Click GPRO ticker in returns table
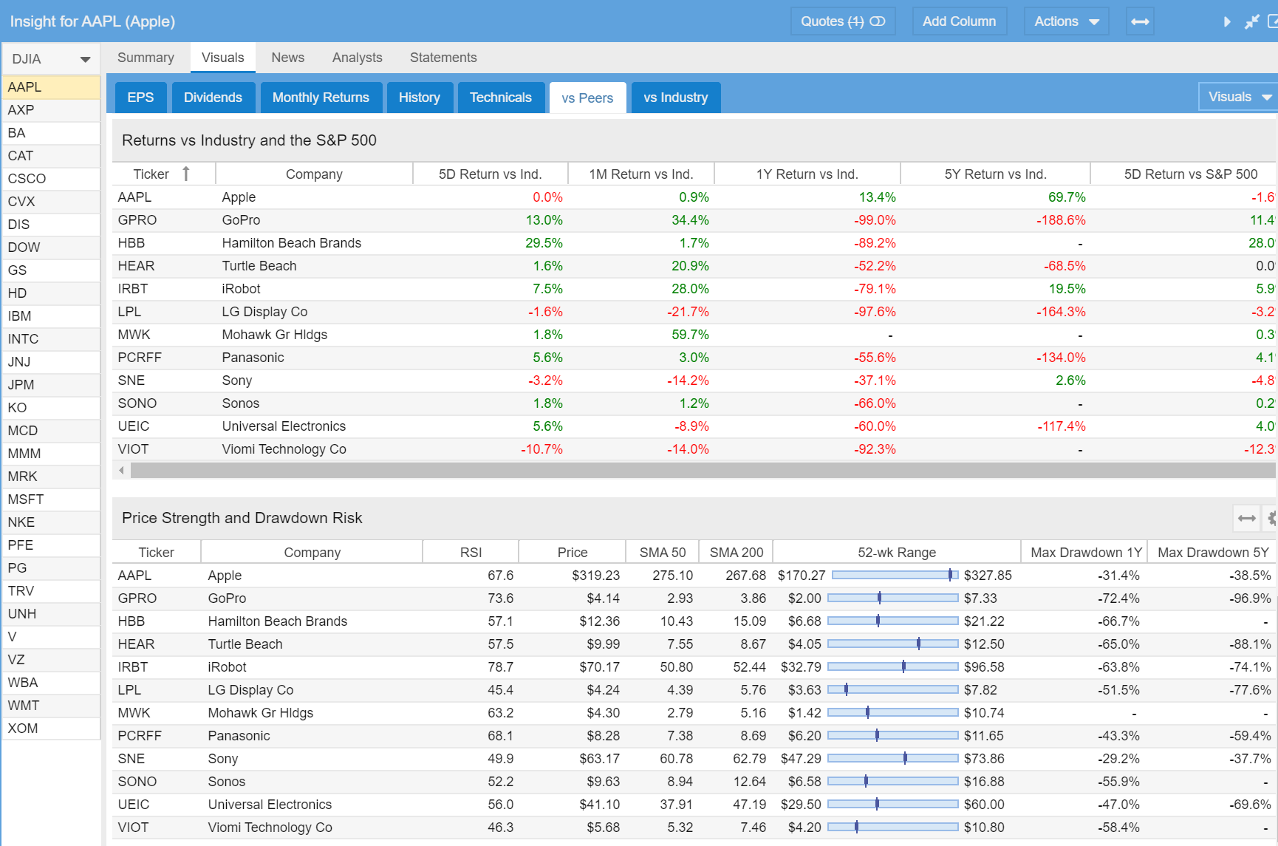The height and width of the screenshot is (846, 1278). pos(137,220)
